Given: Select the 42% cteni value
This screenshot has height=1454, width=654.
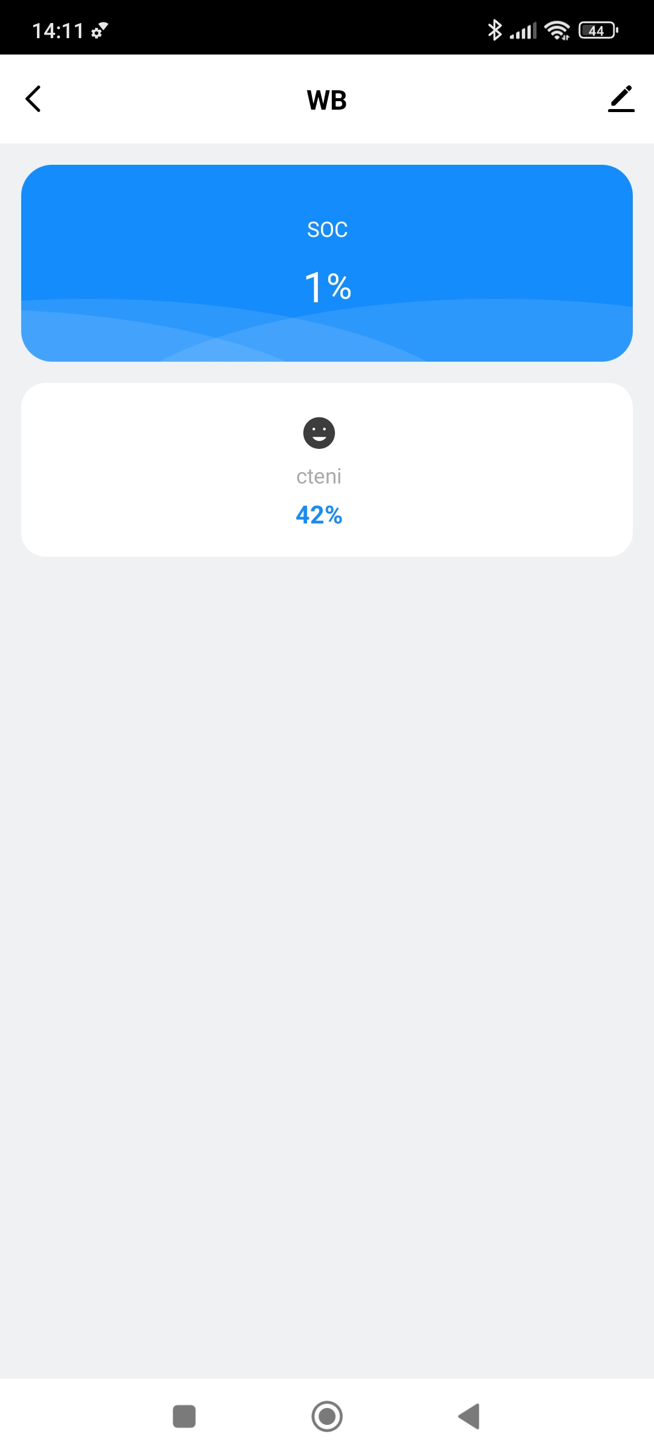Looking at the screenshot, I should pos(319,515).
